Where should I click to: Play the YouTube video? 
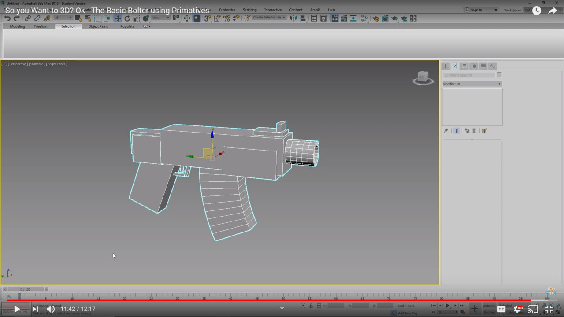pyautogui.click(x=17, y=309)
